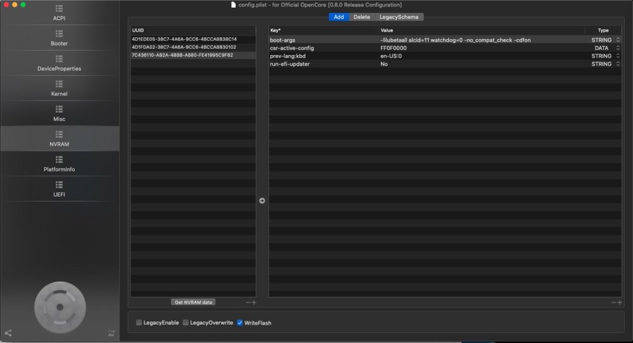Screen dimensions: 633x343
Task: Open the DeviceProperties section
Action: [x=60, y=63]
